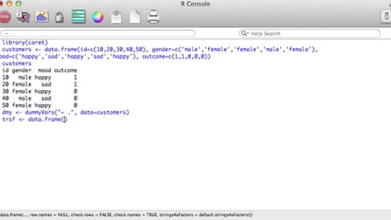This screenshot has width=391, height=220.
Task: Click the 'dmy <- dummyVars' command line
Action: [66, 112]
